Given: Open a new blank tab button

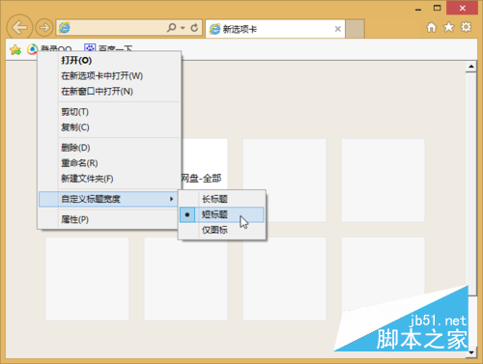Looking at the screenshot, I should [x=355, y=29].
